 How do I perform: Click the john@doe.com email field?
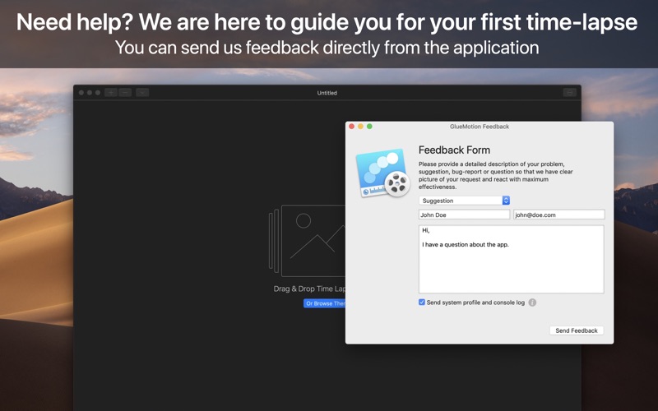559,215
